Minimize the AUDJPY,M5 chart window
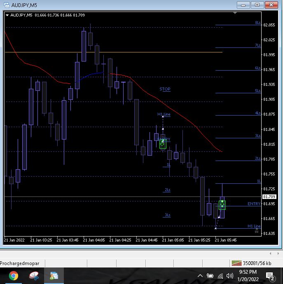The height and width of the screenshot is (284, 283). (243, 5)
